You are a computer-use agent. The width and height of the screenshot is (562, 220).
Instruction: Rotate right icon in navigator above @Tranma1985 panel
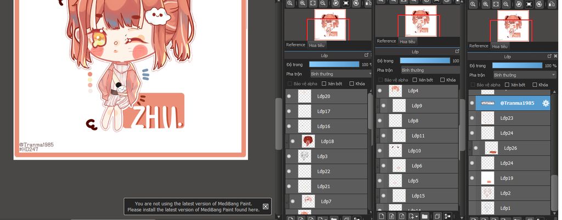coord(539,4)
